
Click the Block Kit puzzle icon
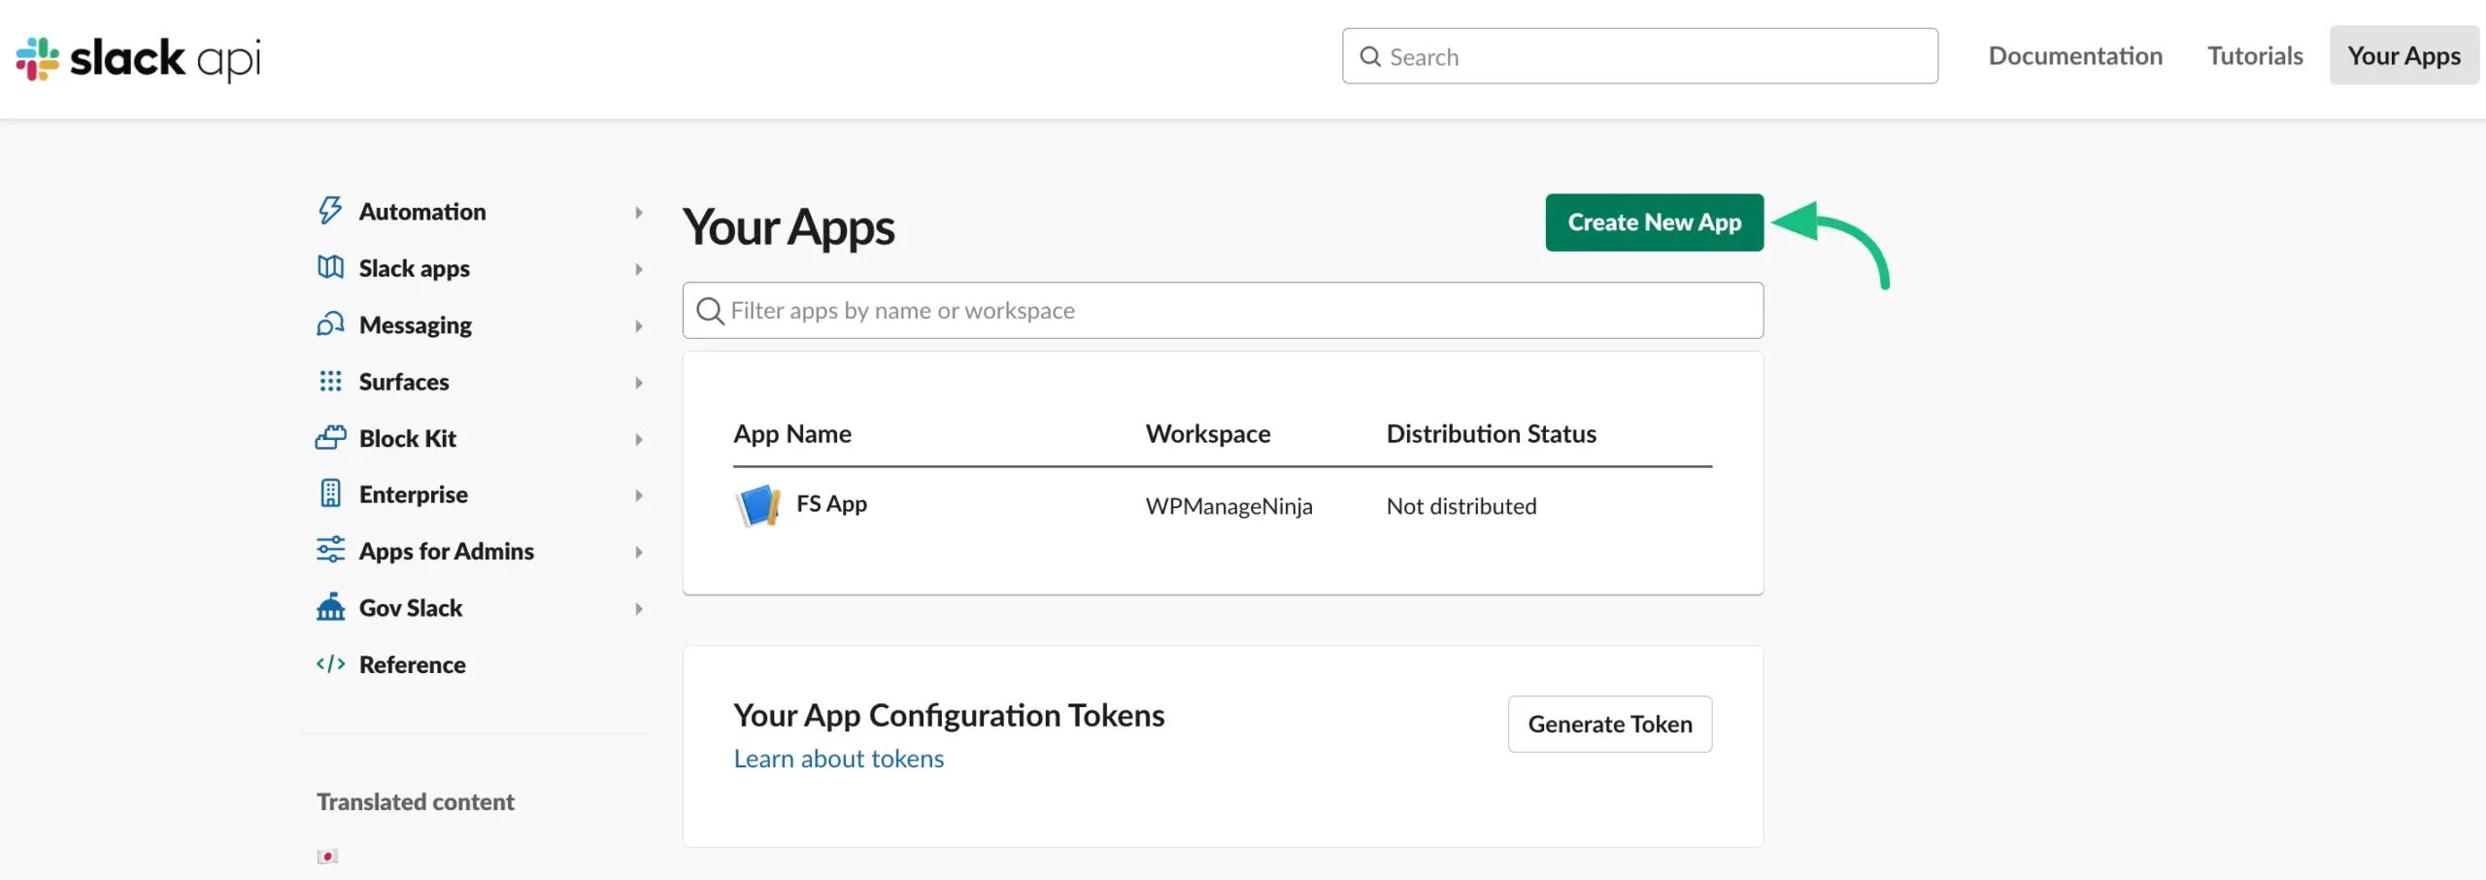330,438
